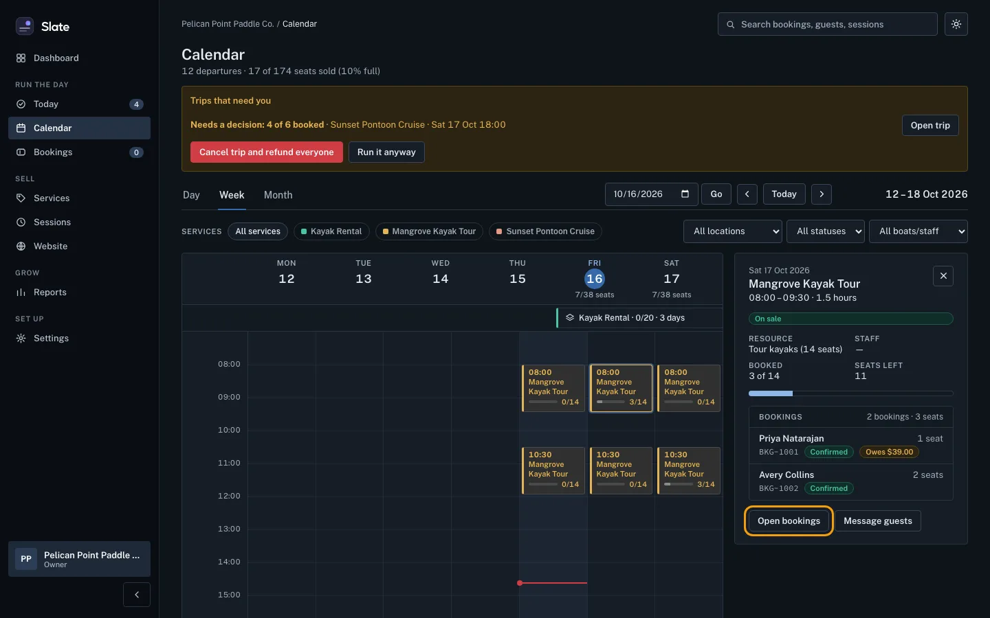Open the All statuses dropdown
This screenshot has height=618, width=990.
(x=826, y=231)
